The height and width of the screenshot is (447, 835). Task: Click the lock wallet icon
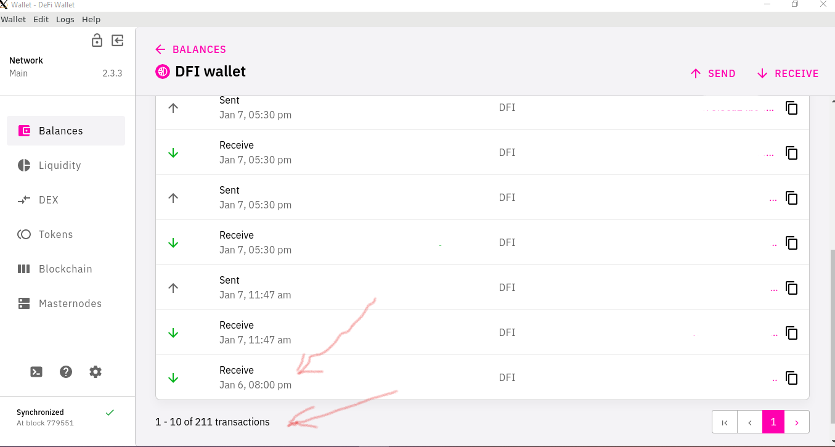tap(97, 41)
